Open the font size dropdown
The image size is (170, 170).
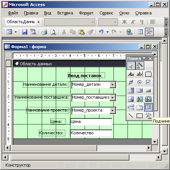coord(115,22)
